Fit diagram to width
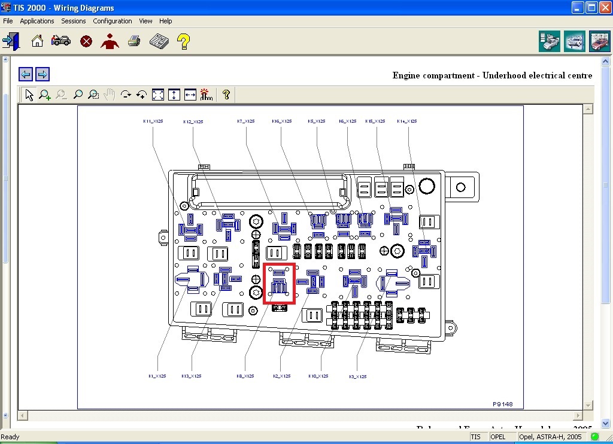The height and width of the screenshot is (444, 613). click(x=190, y=95)
